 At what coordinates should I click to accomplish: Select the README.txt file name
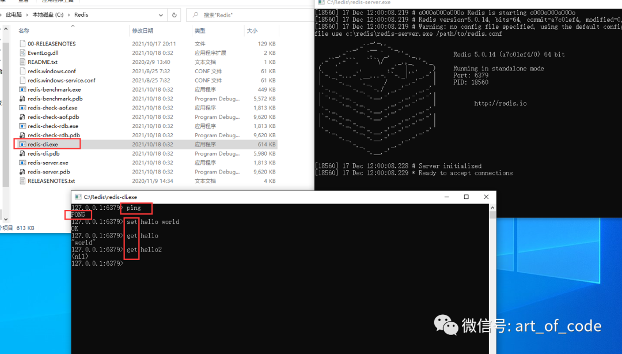click(x=43, y=62)
